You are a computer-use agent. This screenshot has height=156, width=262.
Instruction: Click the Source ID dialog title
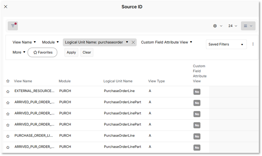[x=132, y=7]
